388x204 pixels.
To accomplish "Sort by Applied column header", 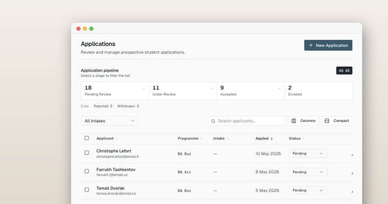I will point(262,138).
